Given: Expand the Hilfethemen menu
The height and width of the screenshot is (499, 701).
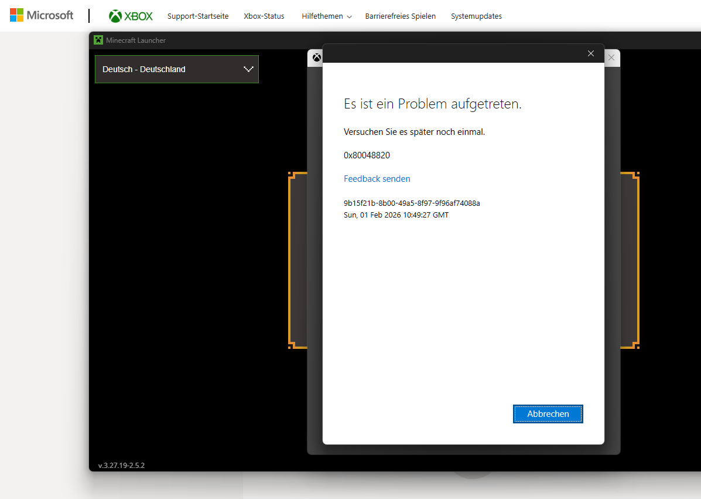Looking at the screenshot, I should pyautogui.click(x=326, y=16).
